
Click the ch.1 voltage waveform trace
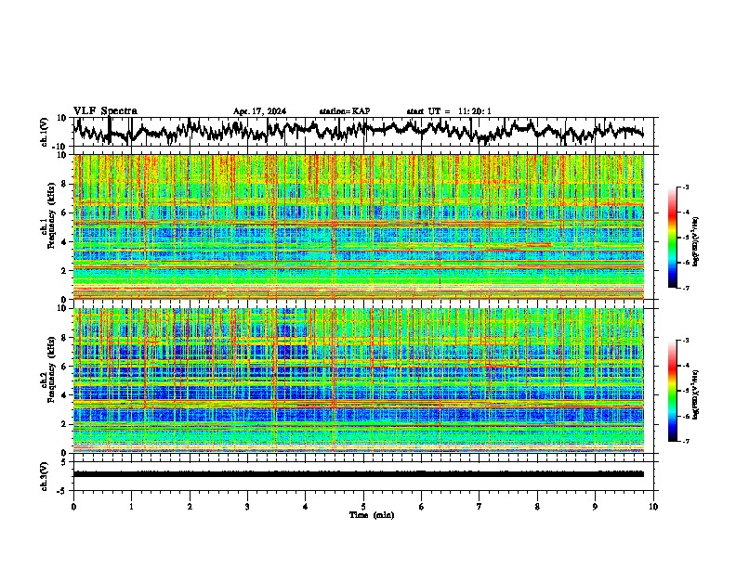pyautogui.click(x=358, y=130)
